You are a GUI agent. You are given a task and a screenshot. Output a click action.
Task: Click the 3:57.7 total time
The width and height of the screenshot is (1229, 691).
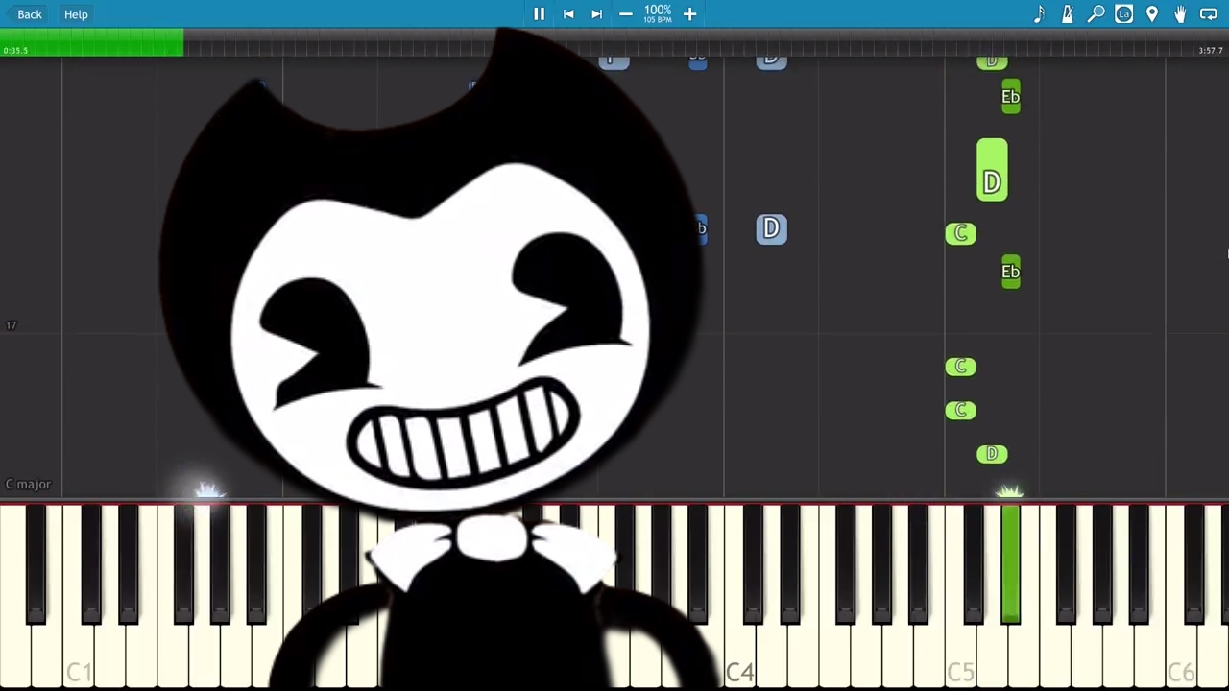1211,51
